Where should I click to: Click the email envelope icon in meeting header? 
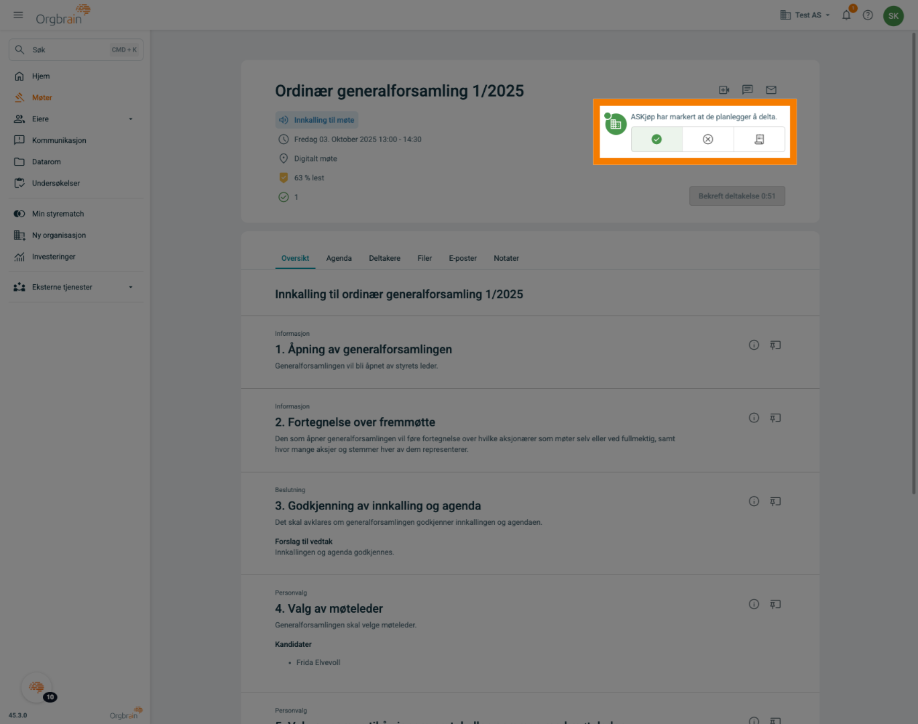pos(771,90)
